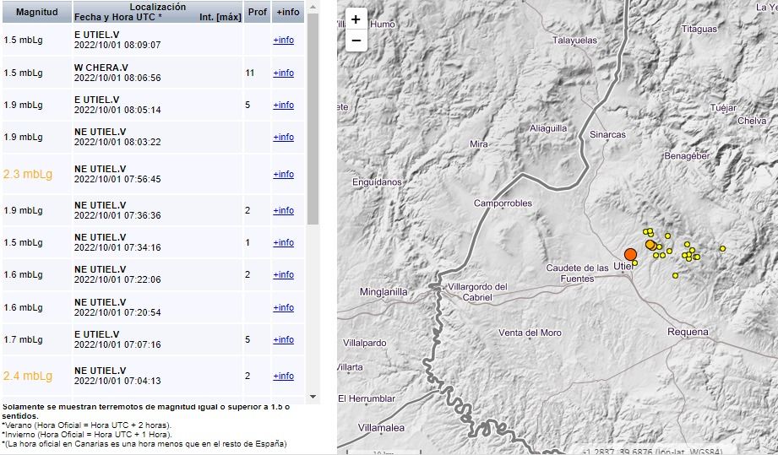Open +info for the 2.4 mbLg earthquake
778x455 pixels.
(x=284, y=376)
